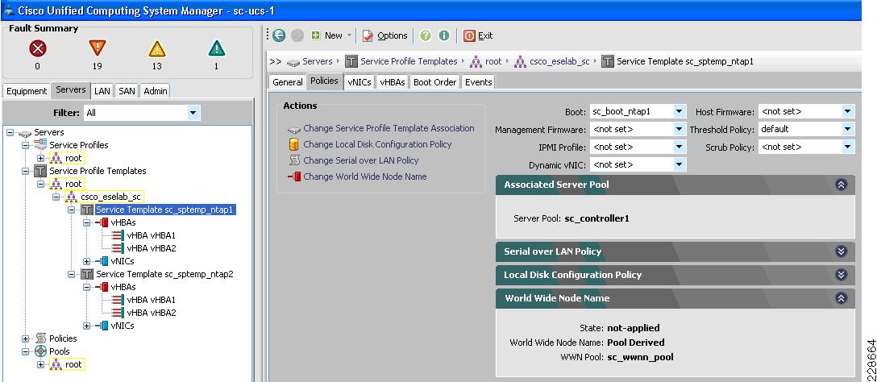Viewport: 877px width, 382px height.
Task: Click the Policies scroll icon in tree
Action: coord(40,338)
